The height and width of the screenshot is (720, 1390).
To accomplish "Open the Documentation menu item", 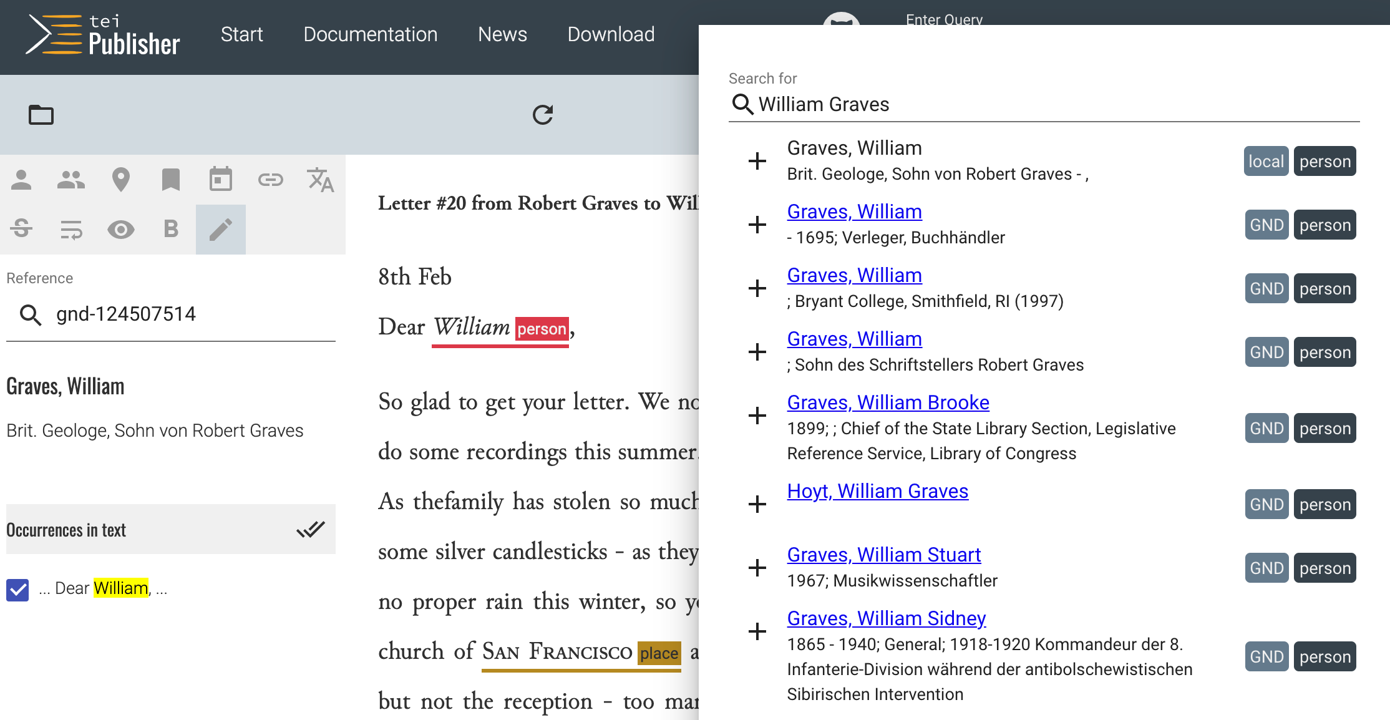I will [x=371, y=34].
